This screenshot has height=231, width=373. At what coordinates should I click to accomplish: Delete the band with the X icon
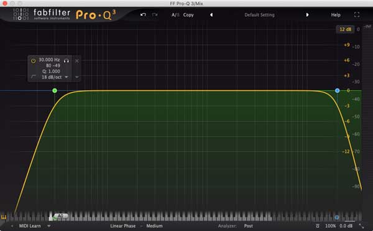77,61
